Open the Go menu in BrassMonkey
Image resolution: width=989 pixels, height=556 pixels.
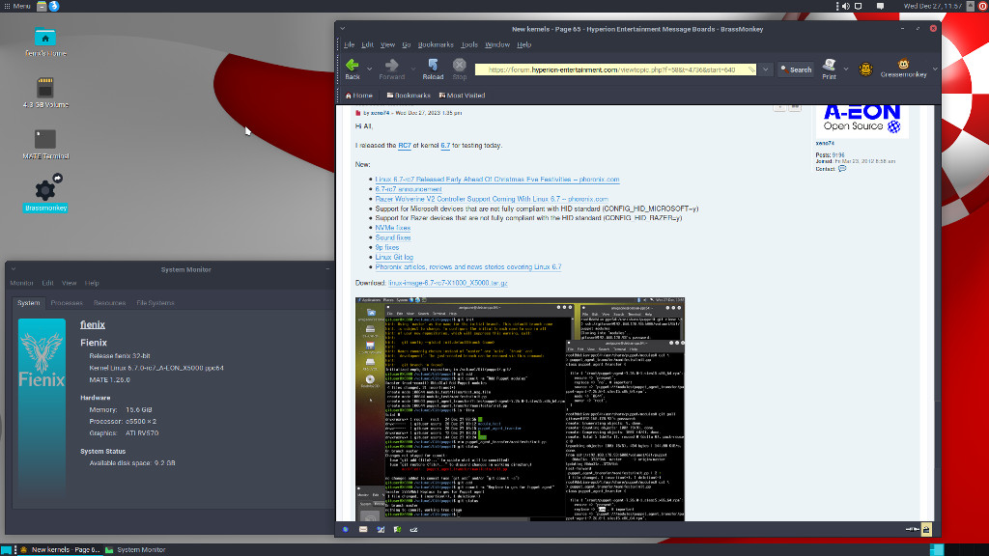(x=407, y=44)
